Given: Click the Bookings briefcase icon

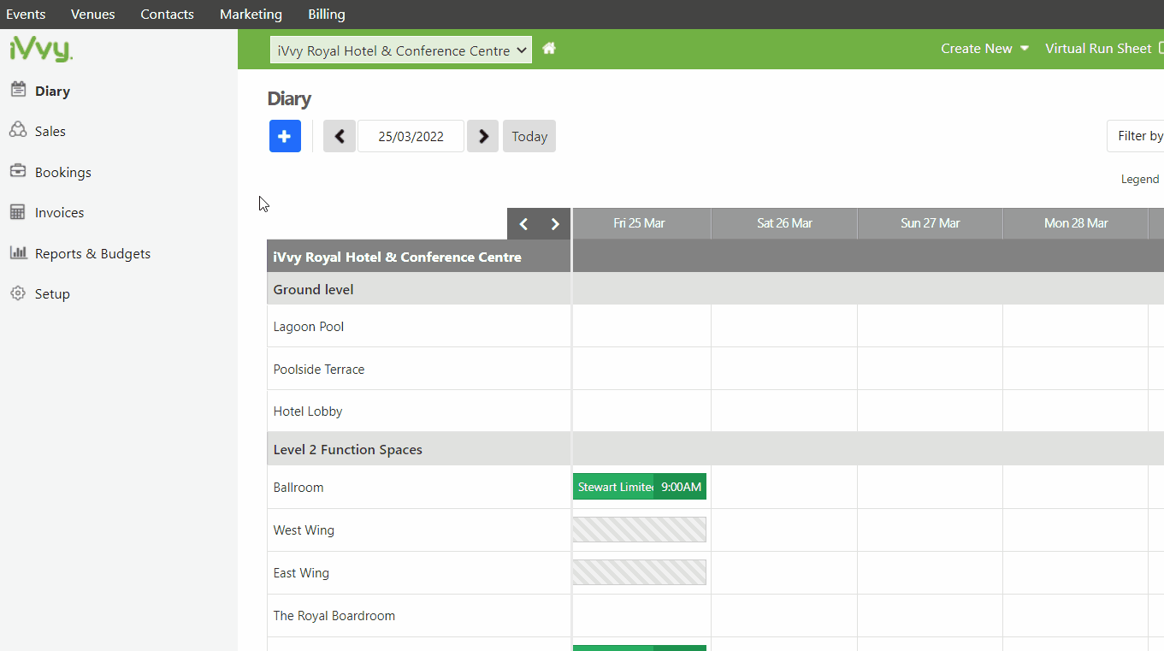Looking at the screenshot, I should point(18,171).
